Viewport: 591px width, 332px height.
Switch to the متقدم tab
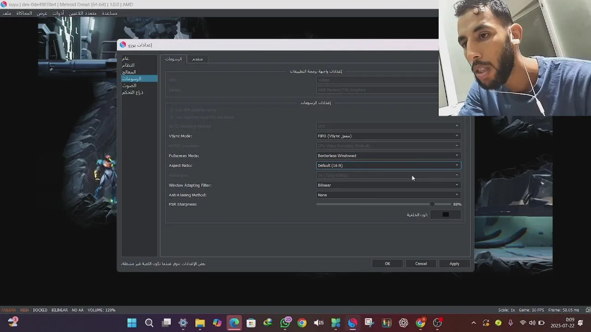(198, 59)
